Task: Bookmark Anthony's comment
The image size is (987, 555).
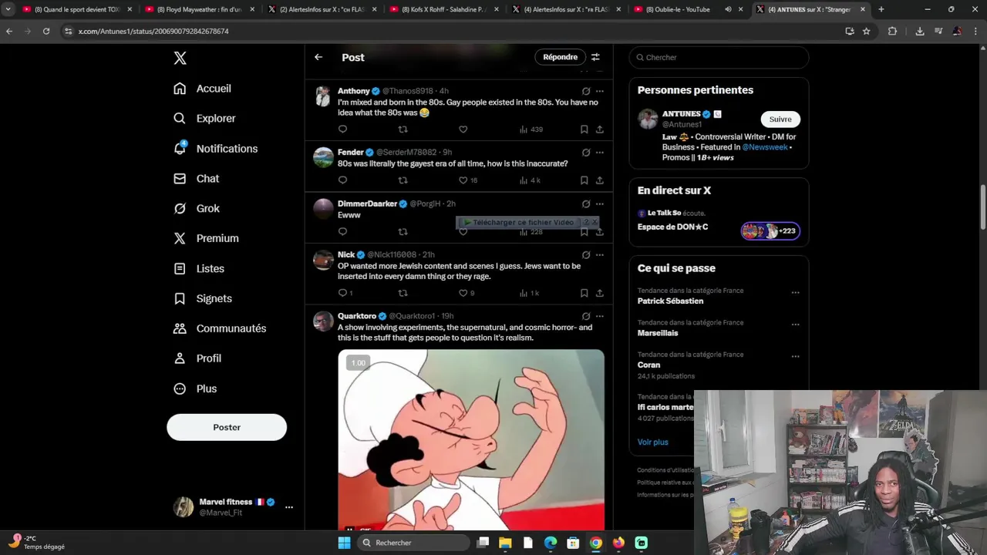Action: point(584,129)
